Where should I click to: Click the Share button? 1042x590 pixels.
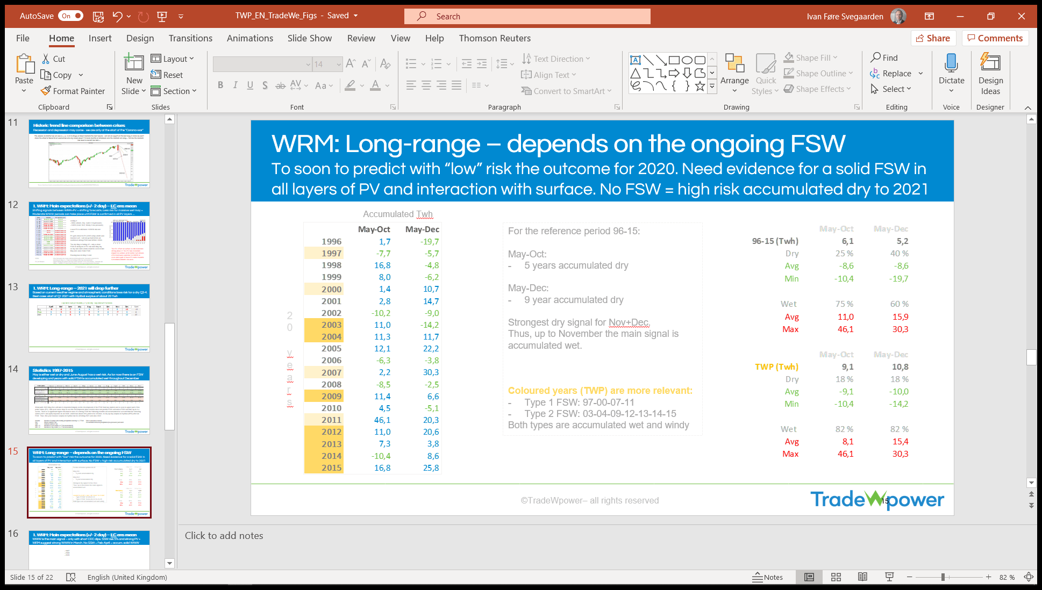click(933, 38)
